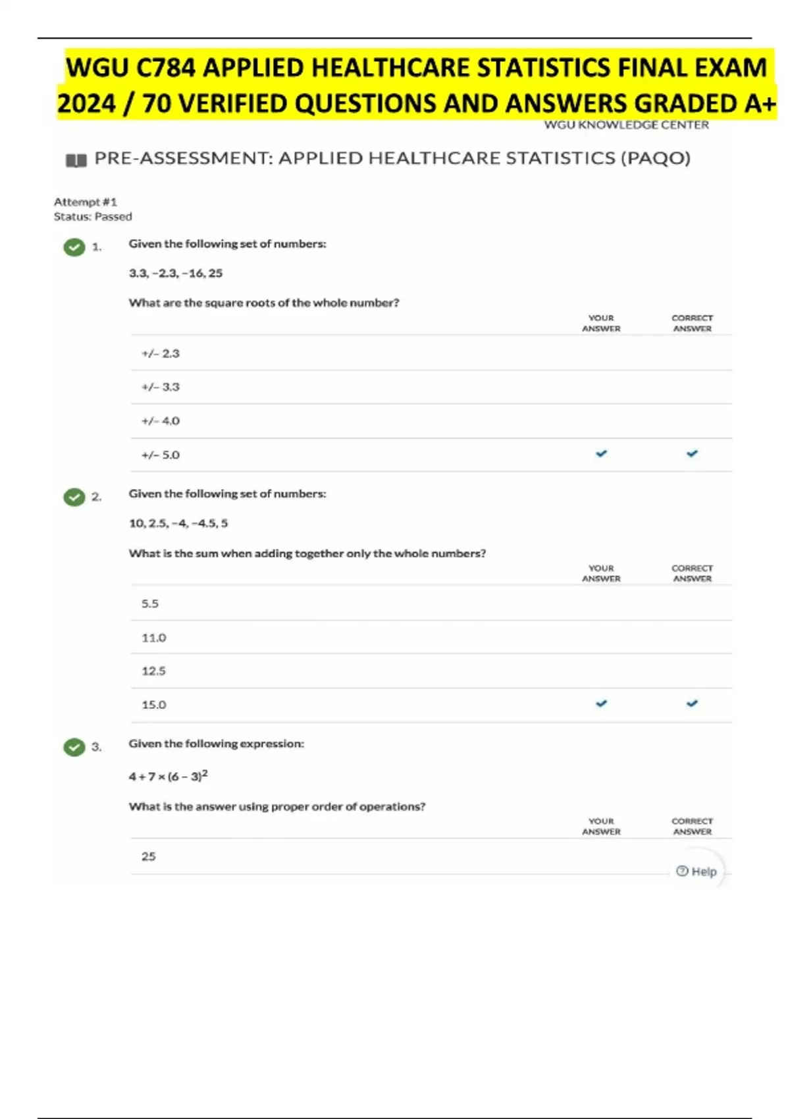Pick the 12.5 answer option
Image resolution: width=790 pixels, height=1119 pixels.
coord(154,671)
